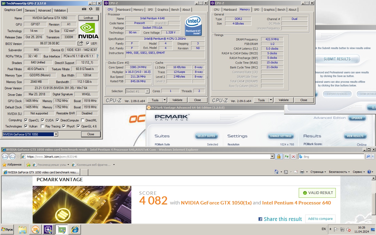376x235 pixels.
Task: Click the refresh page icon in IE
Action: pos(287,156)
